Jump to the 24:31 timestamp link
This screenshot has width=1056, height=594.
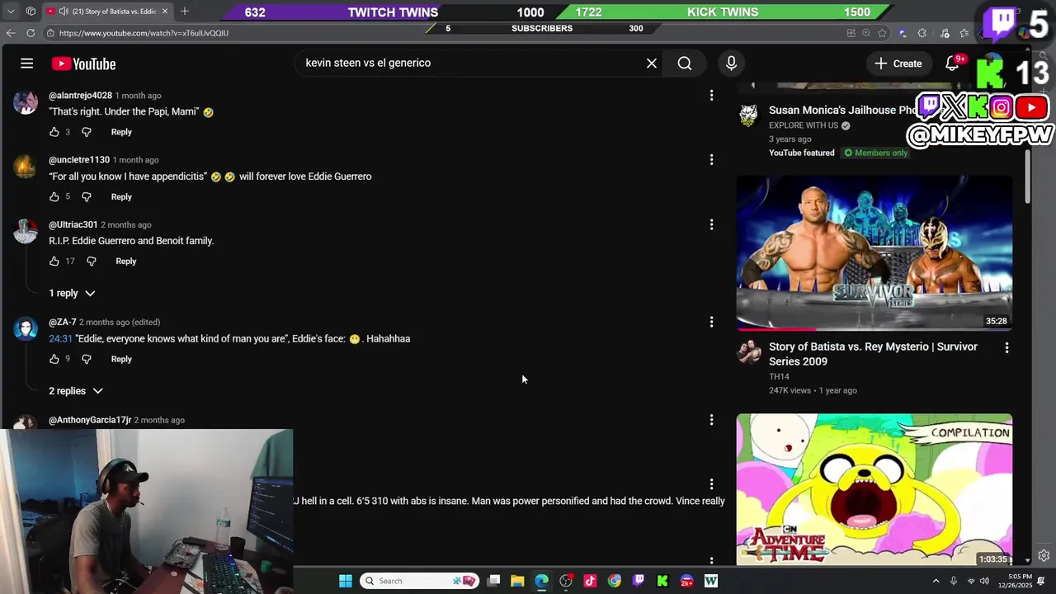click(x=60, y=338)
